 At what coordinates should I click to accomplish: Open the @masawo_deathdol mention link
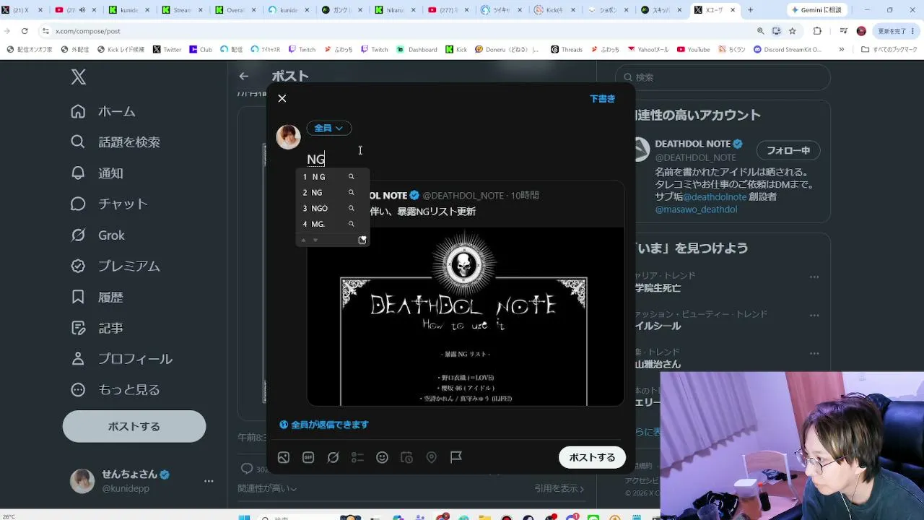(696, 209)
